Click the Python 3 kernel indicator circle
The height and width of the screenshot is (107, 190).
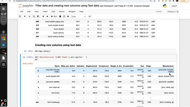pyautogui.click(x=178, y=12)
